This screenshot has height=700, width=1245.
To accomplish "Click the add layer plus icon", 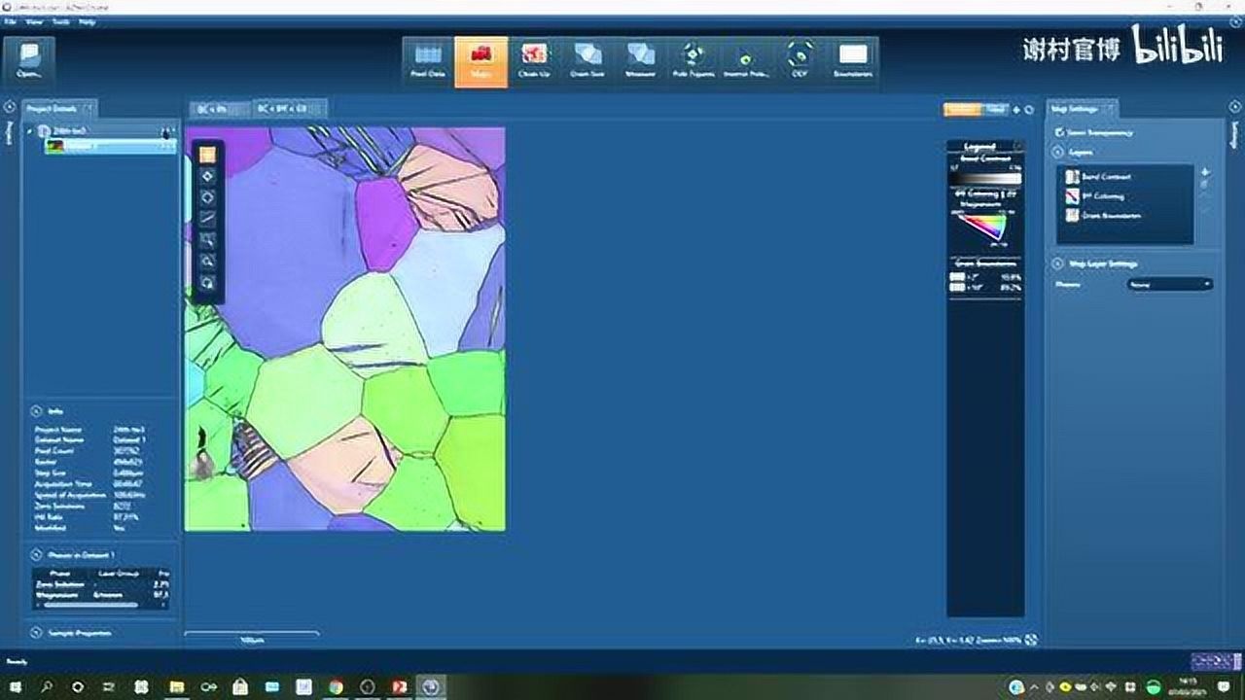I will pos(1204,172).
